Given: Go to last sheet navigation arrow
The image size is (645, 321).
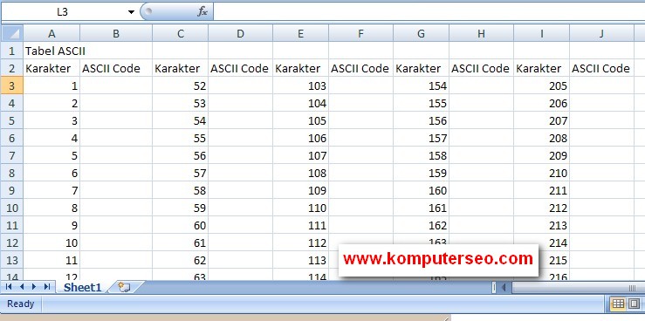Looking at the screenshot, I should (x=46, y=287).
